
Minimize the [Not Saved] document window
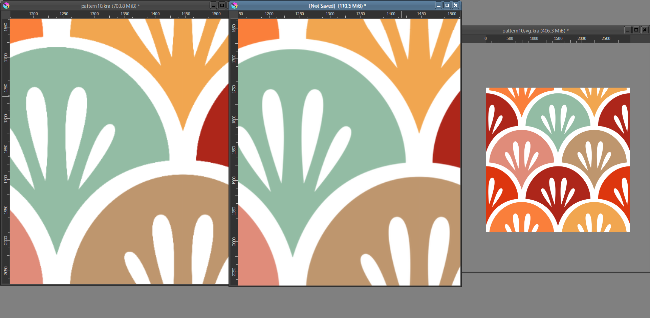(x=439, y=5)
